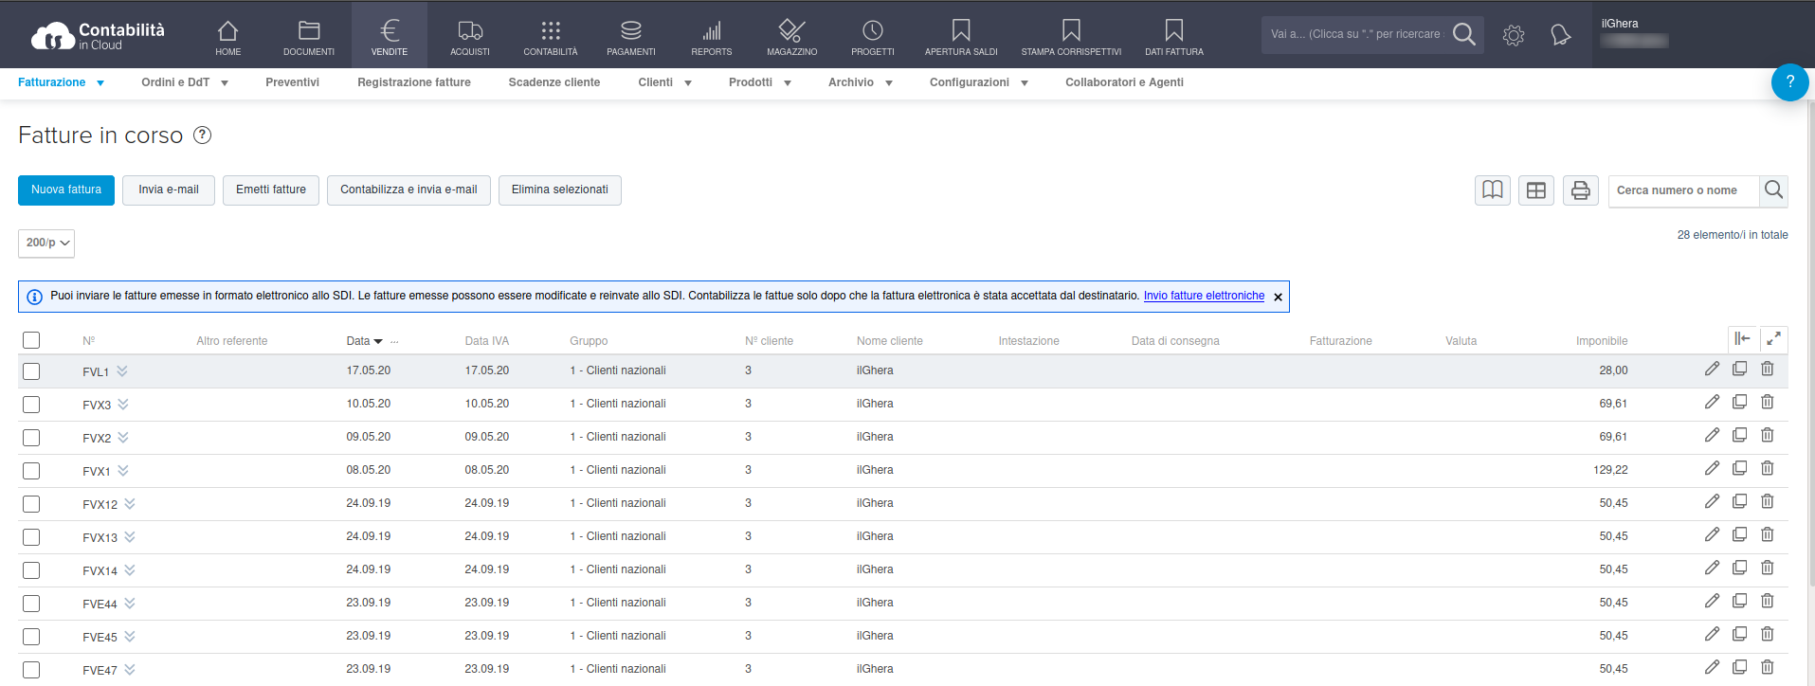Check the FVE44 row checkbox
Viewport: 1815px width, 686px height.
coord(31,604)
